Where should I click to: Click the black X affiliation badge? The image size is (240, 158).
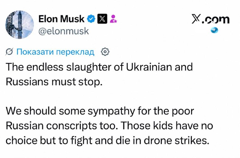coord(102,19)
